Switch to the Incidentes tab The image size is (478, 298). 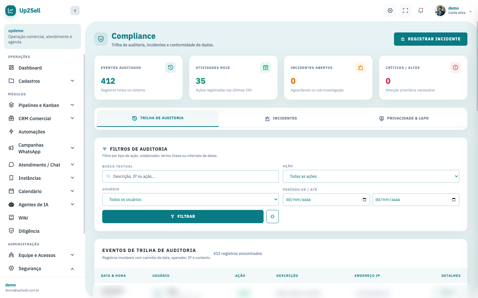(281, 119)
